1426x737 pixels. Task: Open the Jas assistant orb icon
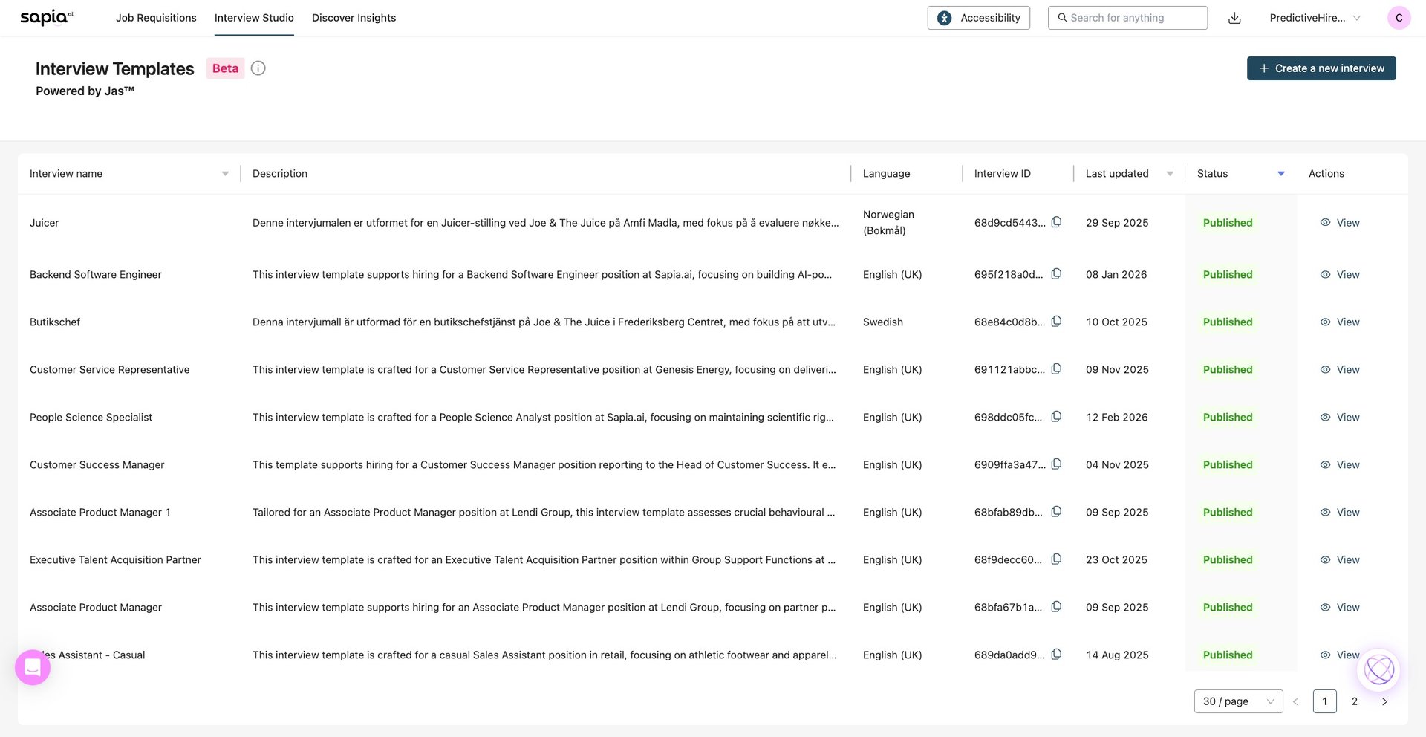(1378, 669)
